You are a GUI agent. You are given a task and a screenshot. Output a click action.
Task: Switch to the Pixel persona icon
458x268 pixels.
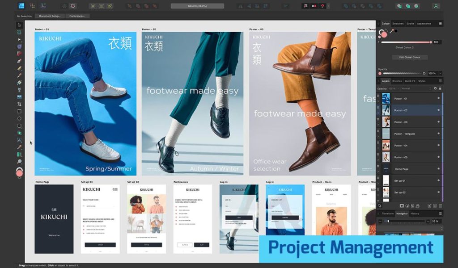pyautogui.click(x=32, y=6)
